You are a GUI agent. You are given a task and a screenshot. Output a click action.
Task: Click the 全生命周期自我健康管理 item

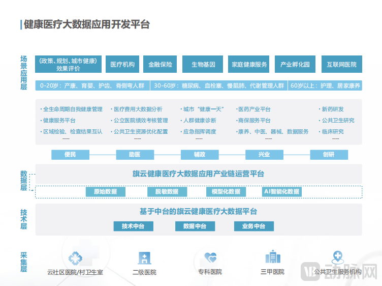(72, 109)
